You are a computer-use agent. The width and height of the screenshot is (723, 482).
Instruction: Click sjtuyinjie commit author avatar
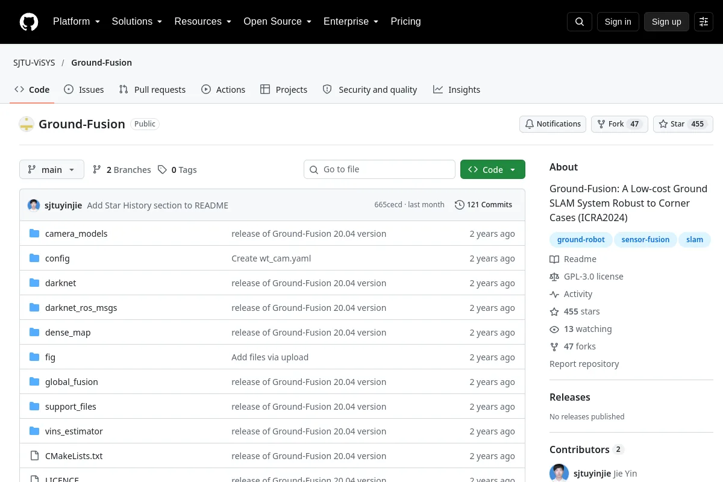(34, 205)
